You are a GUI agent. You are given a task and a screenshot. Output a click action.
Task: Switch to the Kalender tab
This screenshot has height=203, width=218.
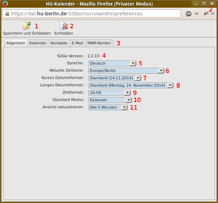[38, 43]
